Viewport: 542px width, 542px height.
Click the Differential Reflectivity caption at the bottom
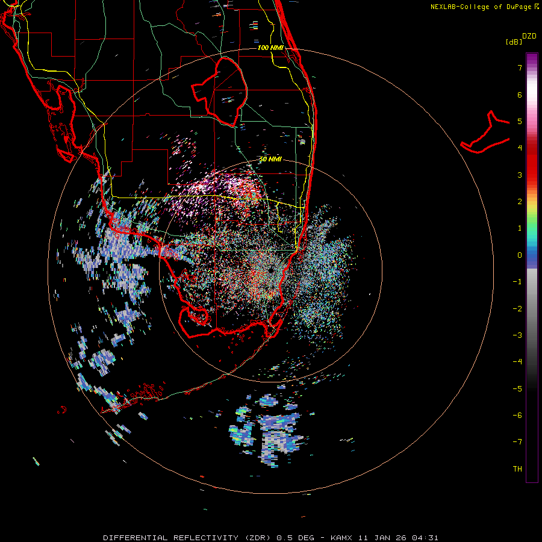point(270,538)
